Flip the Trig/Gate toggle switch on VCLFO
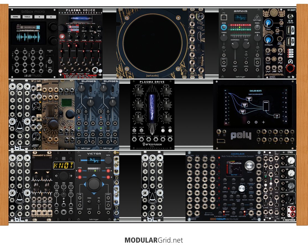Viewport: 308px width, 246px height. point(277,31)
